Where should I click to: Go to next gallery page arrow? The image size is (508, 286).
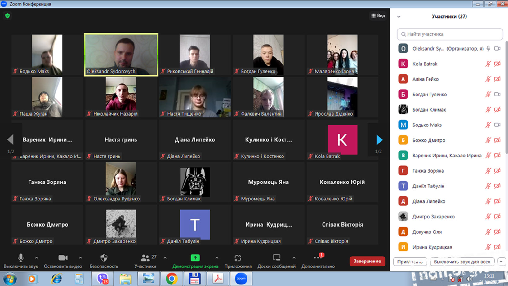pos(379,140)
